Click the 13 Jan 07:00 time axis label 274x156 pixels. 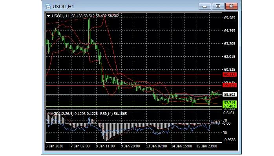pos(156,146)
